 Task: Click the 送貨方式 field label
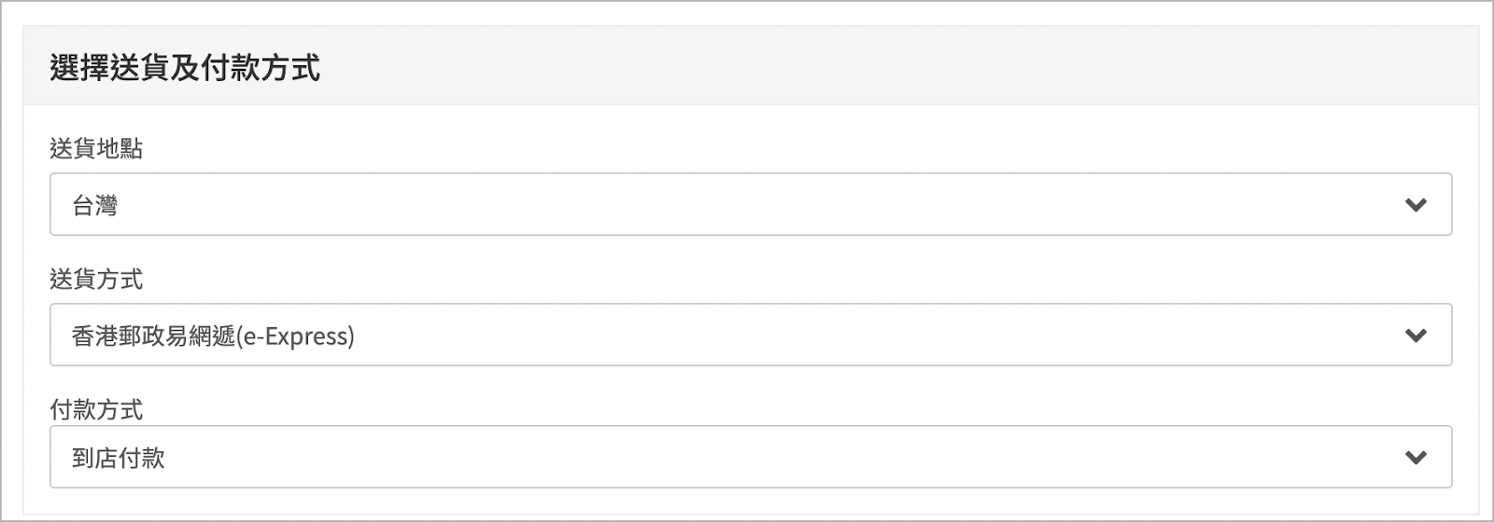tap(96, 279)
